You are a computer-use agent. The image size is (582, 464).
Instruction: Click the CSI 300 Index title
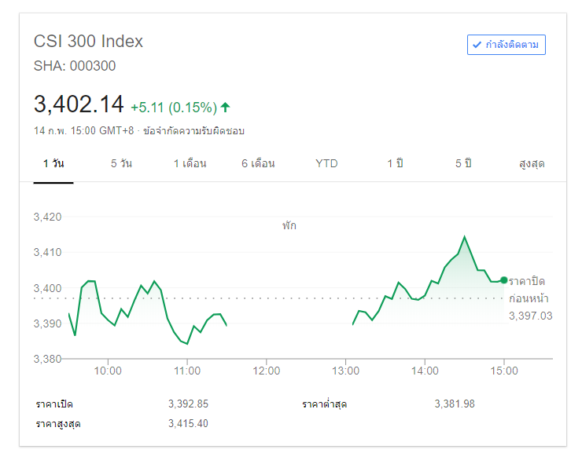[88, 42]
